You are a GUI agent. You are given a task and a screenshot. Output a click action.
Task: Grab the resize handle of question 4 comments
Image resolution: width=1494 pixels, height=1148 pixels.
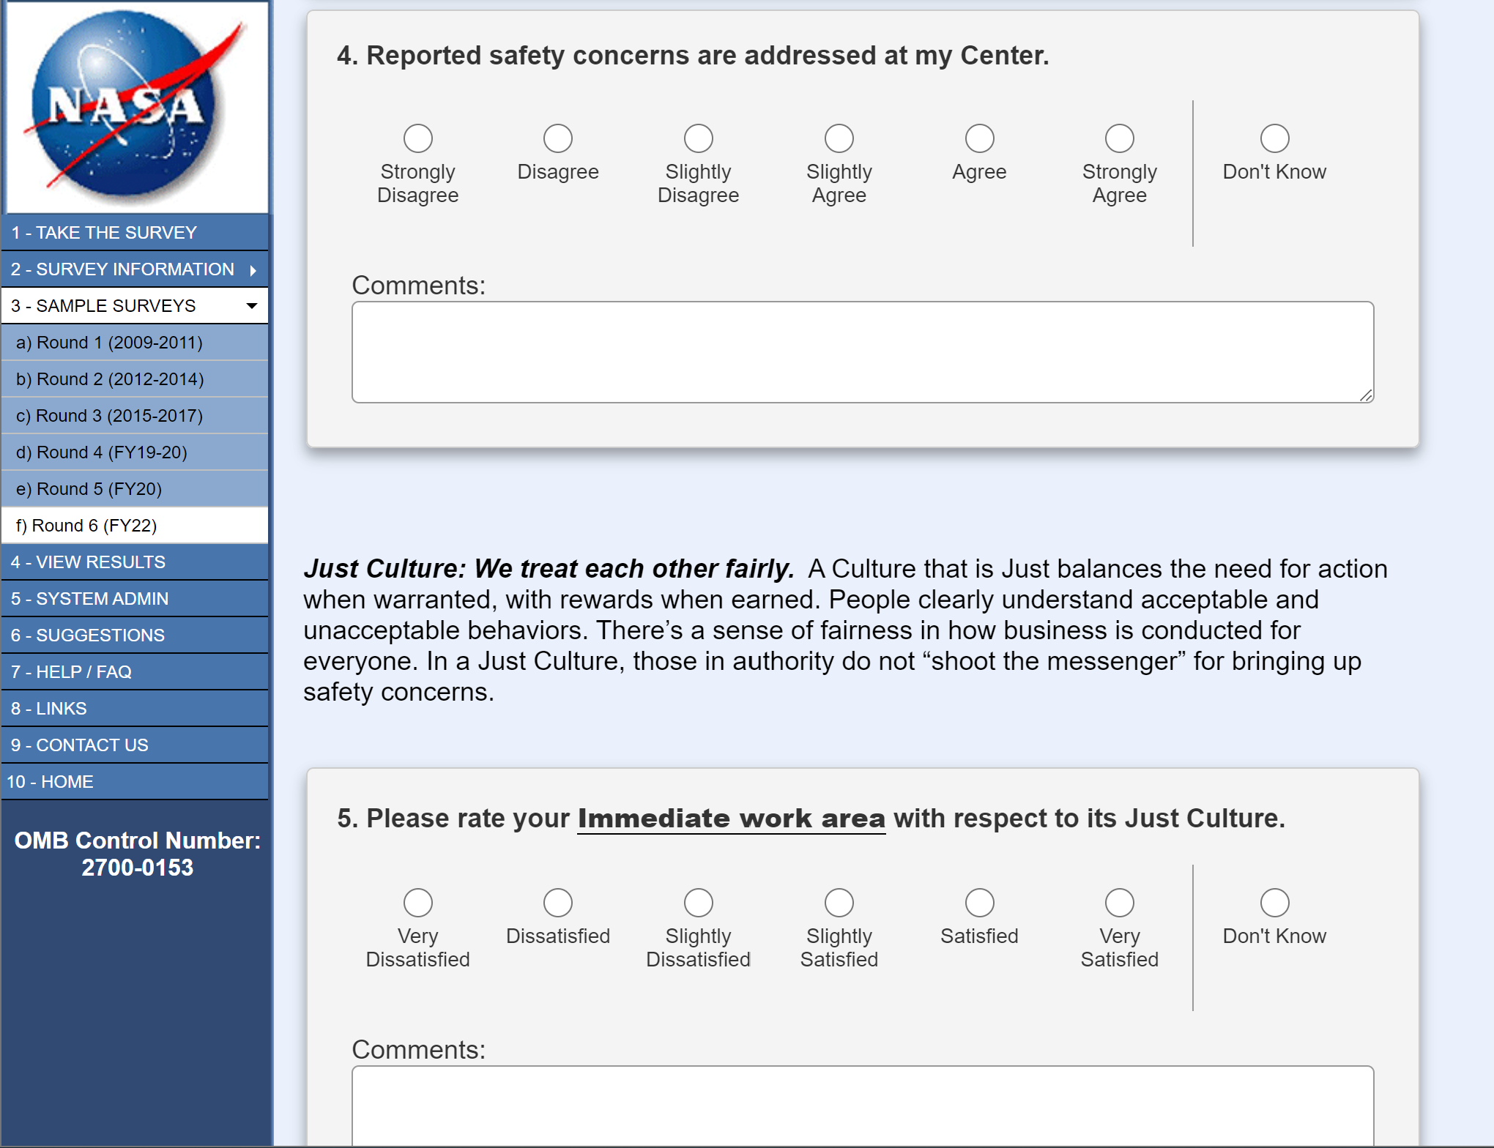pyautogui.click(x=1366, y=395)
